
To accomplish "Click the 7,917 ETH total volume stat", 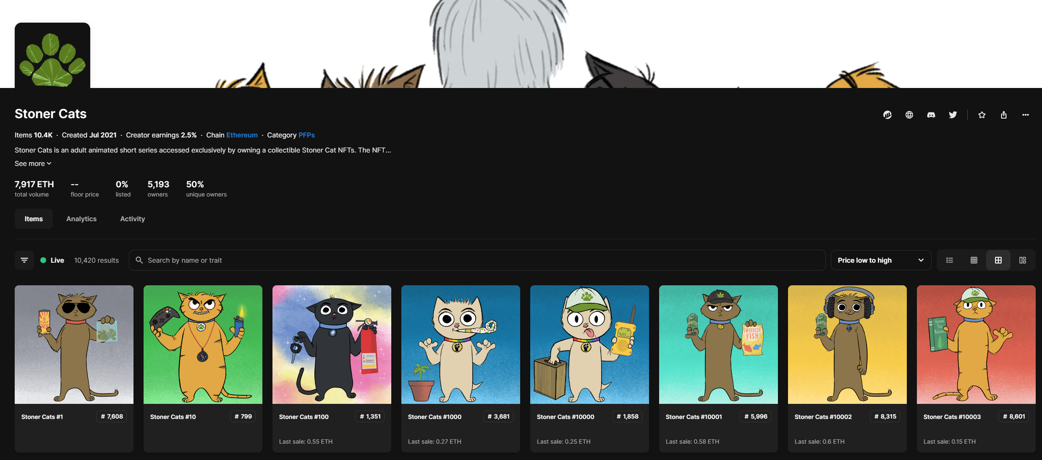I will pyautogui.click(x=34, y=189).
